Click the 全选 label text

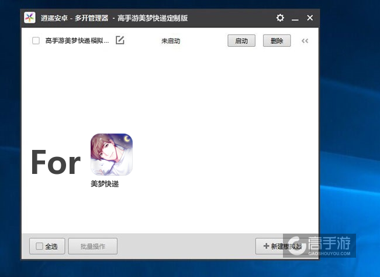[51, 247]
